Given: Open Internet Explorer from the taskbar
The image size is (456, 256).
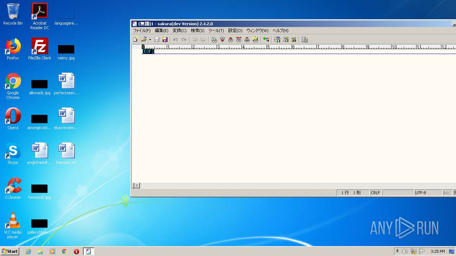Looking at the screenshot, I should coord(28,251).
